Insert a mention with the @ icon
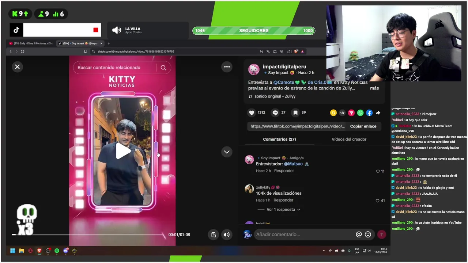The image size is (468, 263). 359,235
